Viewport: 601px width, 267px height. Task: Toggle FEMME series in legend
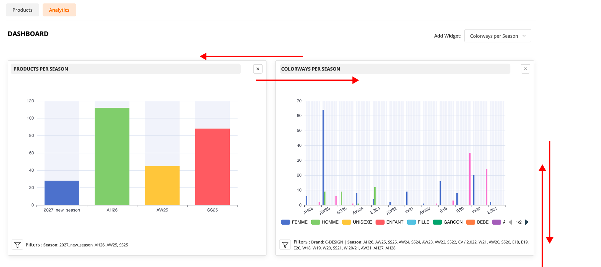(x=294, y=222)
